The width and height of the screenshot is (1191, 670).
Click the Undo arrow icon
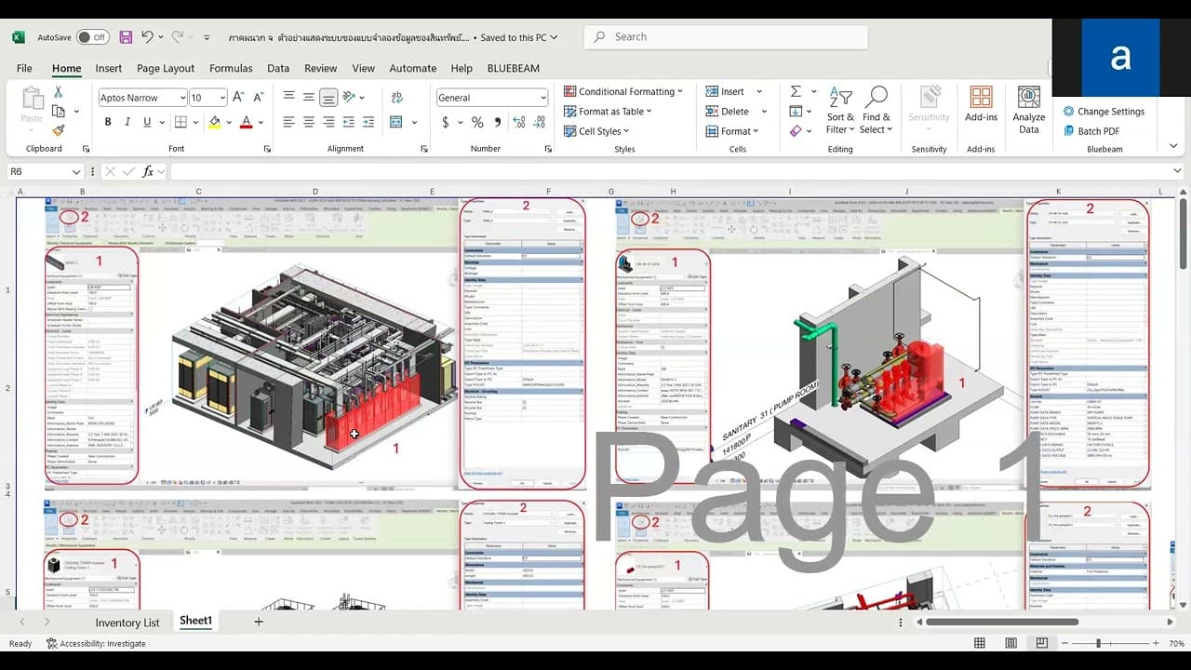tap(147, 37)
